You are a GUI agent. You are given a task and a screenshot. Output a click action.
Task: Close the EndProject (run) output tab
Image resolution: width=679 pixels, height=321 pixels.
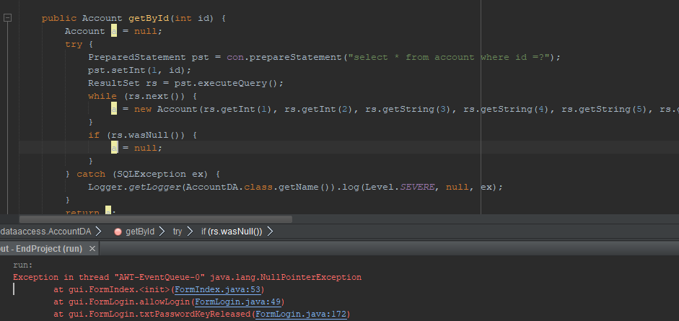92,249
